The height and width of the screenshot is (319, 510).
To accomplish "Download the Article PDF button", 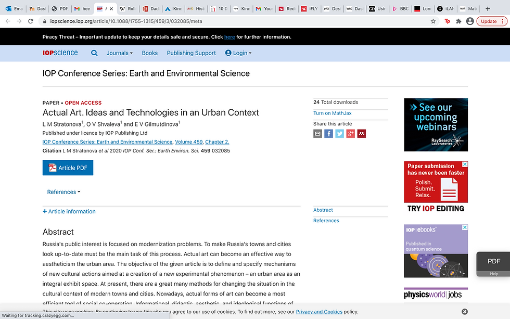I will 68,168.
